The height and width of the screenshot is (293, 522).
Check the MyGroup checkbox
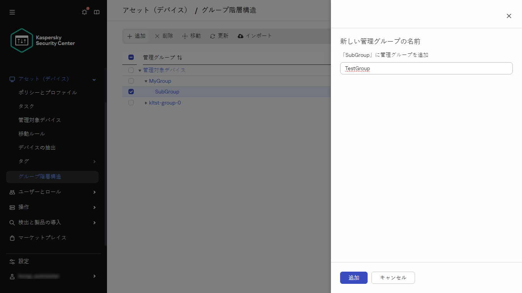(x=131, y=81)
